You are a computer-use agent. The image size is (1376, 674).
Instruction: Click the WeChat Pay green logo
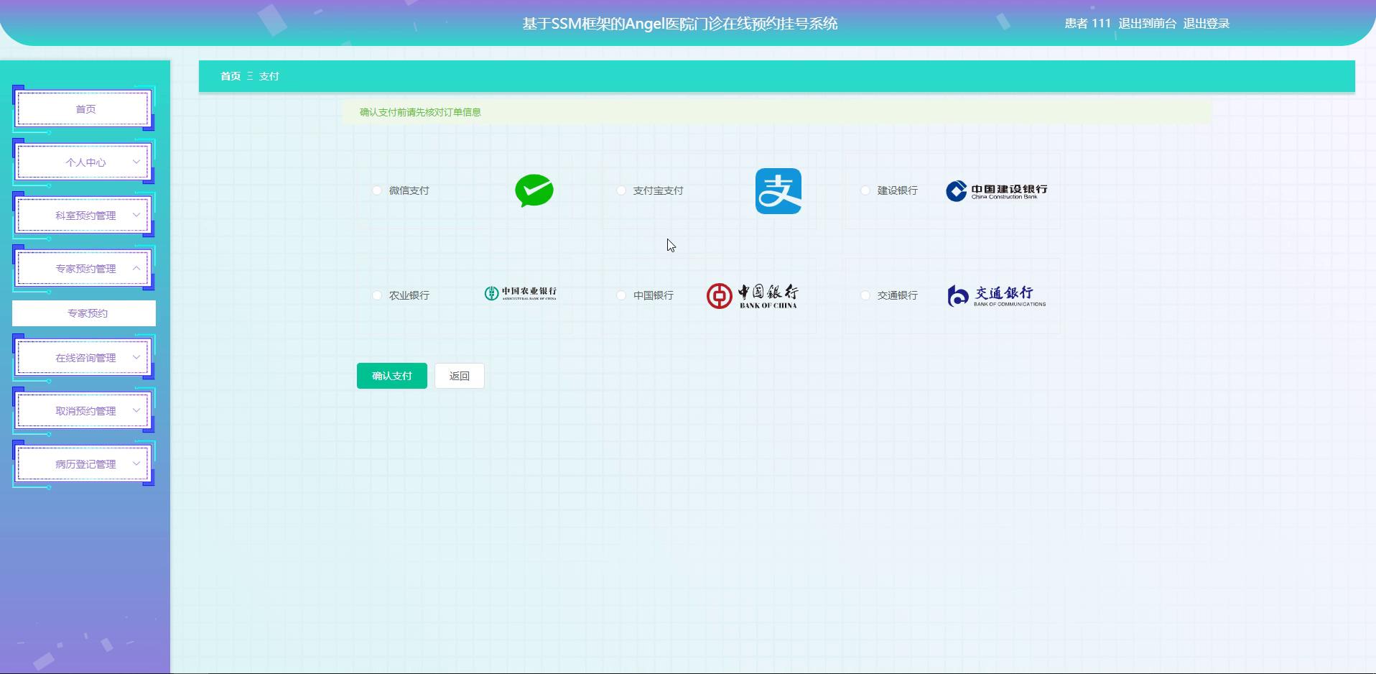tap(534, 190)
